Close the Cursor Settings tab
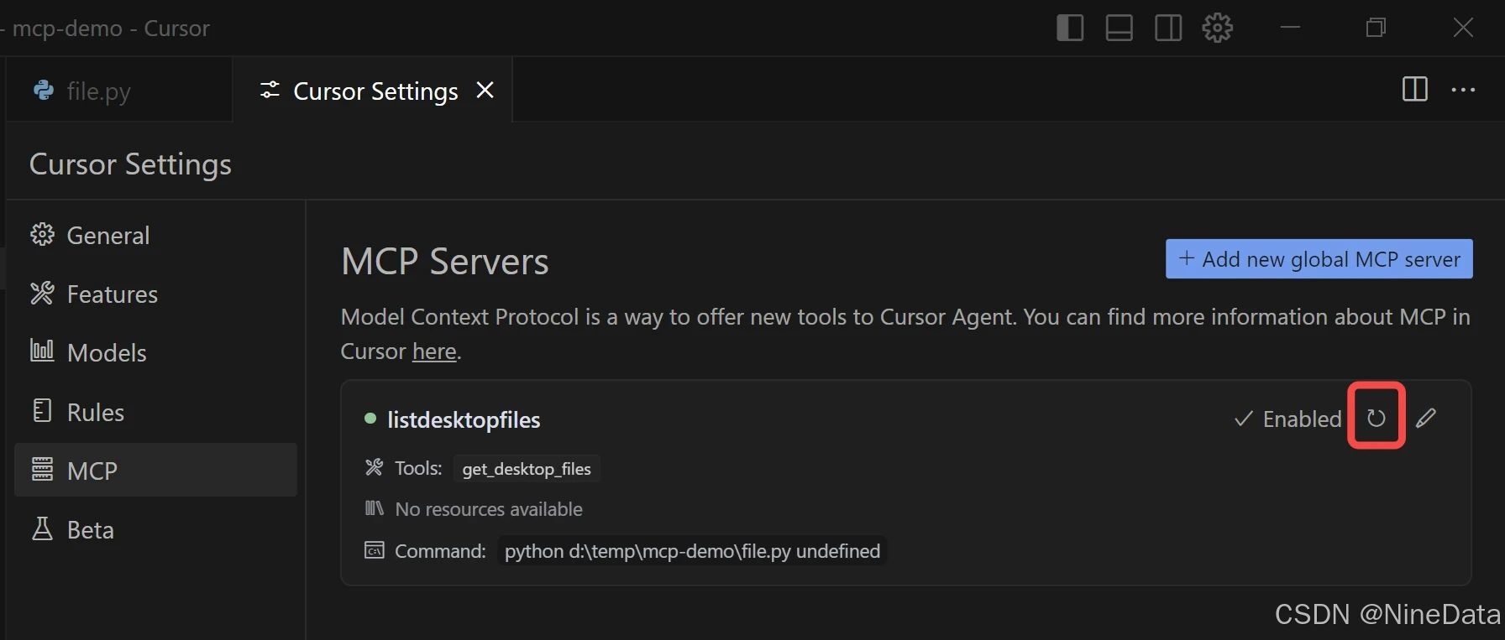 [485, 90]
